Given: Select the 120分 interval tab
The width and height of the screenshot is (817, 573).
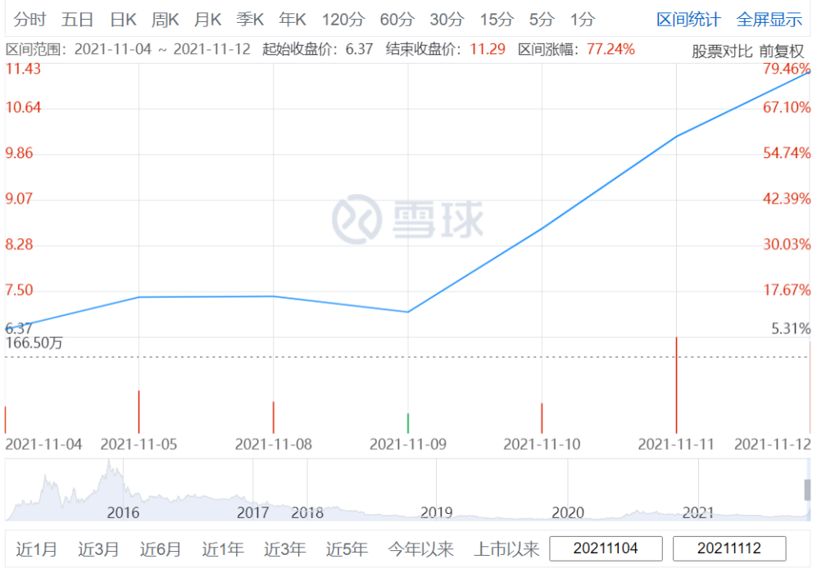Looking at the screenshot, I should pyautogui.click(x=343, y=20).
